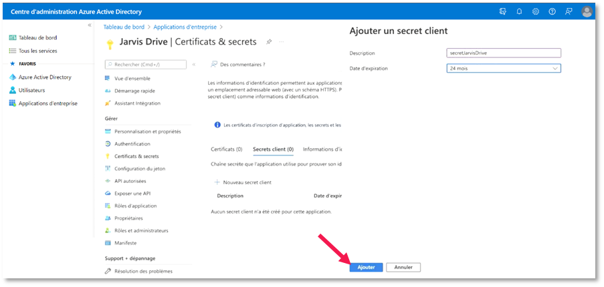The height and width of the screenshot is (287, 604).
Task: Click Des commentaires ? link
Action: point(242,65)
